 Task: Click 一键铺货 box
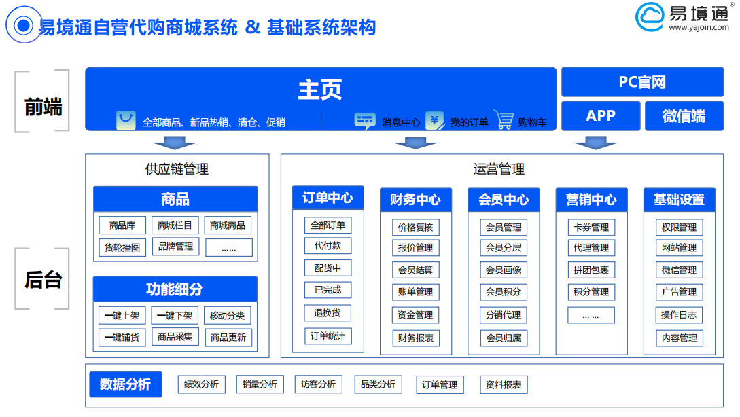(x=122, y=338)
